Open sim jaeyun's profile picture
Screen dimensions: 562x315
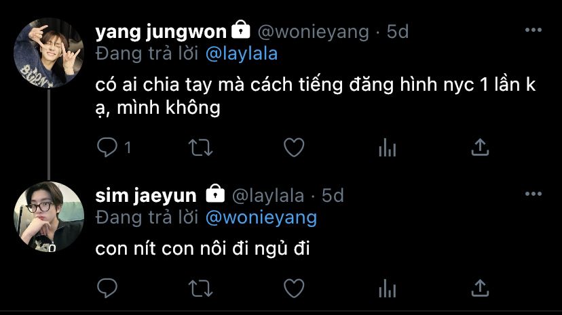pos(49,217)
